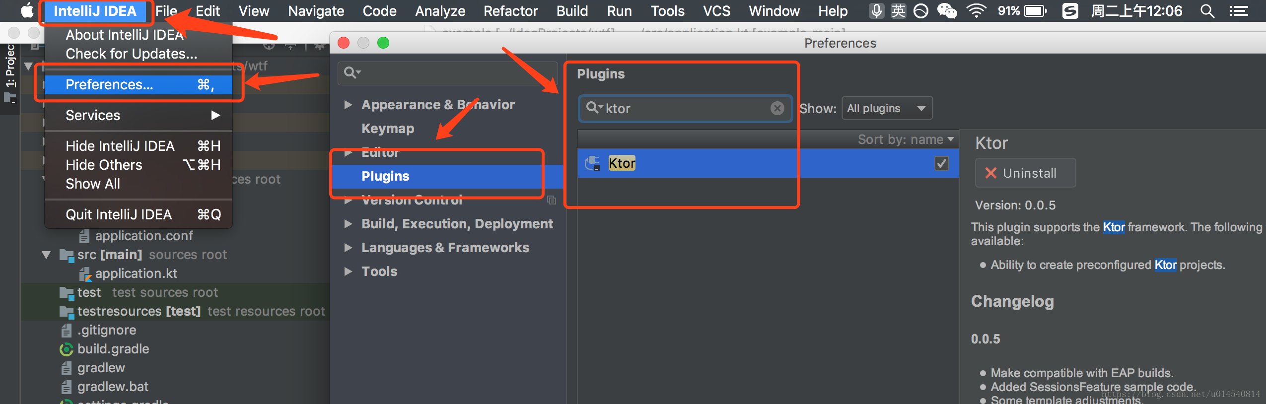Open the Show All plugins dropdown
Screen dimensions: 1266x404
pyautogui.click(x=887, y=108)
